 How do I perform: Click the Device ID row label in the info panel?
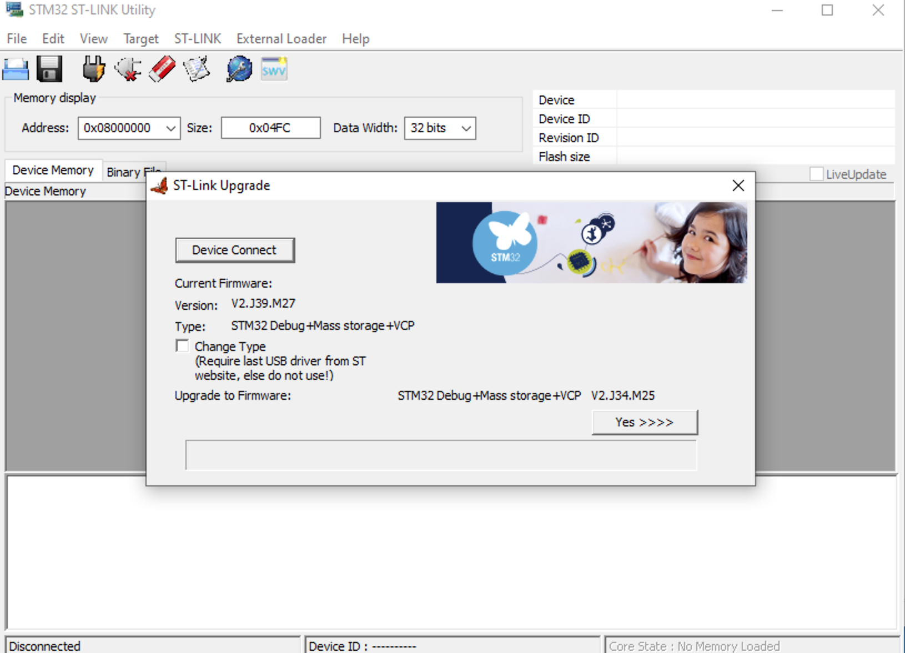coord(564,119)
